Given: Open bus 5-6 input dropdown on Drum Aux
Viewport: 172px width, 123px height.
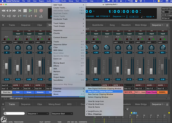Looking at the screenshot, I should coord(7,85).
